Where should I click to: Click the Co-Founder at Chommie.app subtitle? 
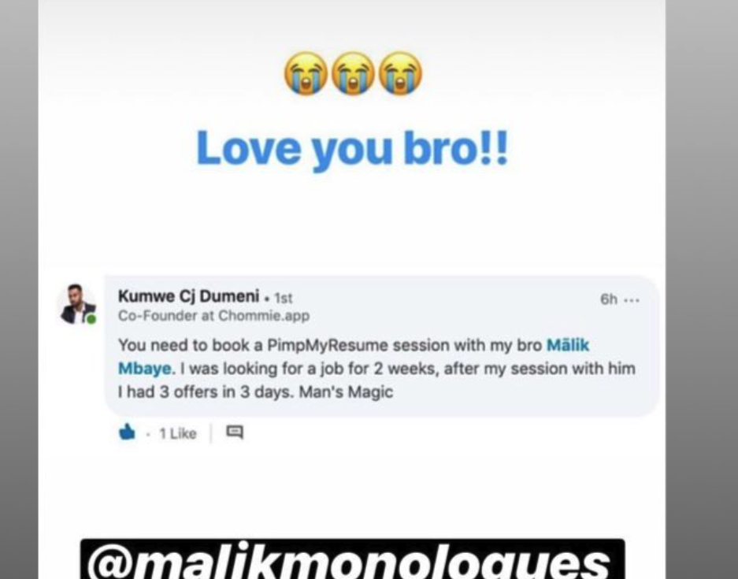point(213,316)
